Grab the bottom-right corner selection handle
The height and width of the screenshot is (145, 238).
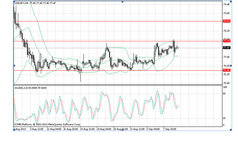click(231, 130)
